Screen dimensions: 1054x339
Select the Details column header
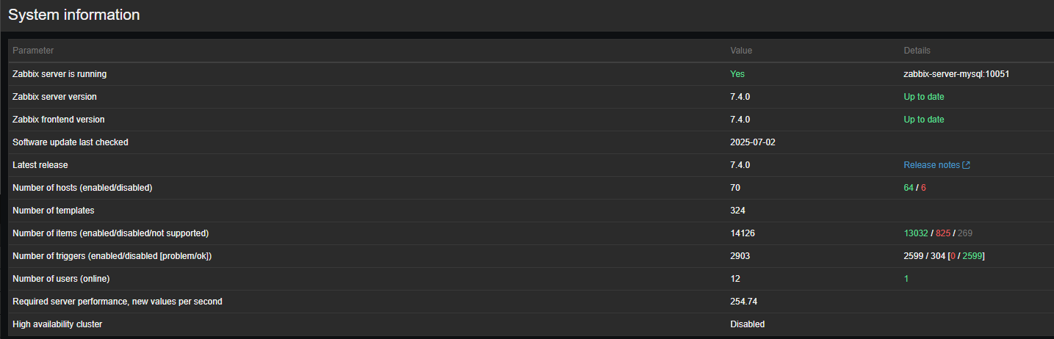click(917, 51)
